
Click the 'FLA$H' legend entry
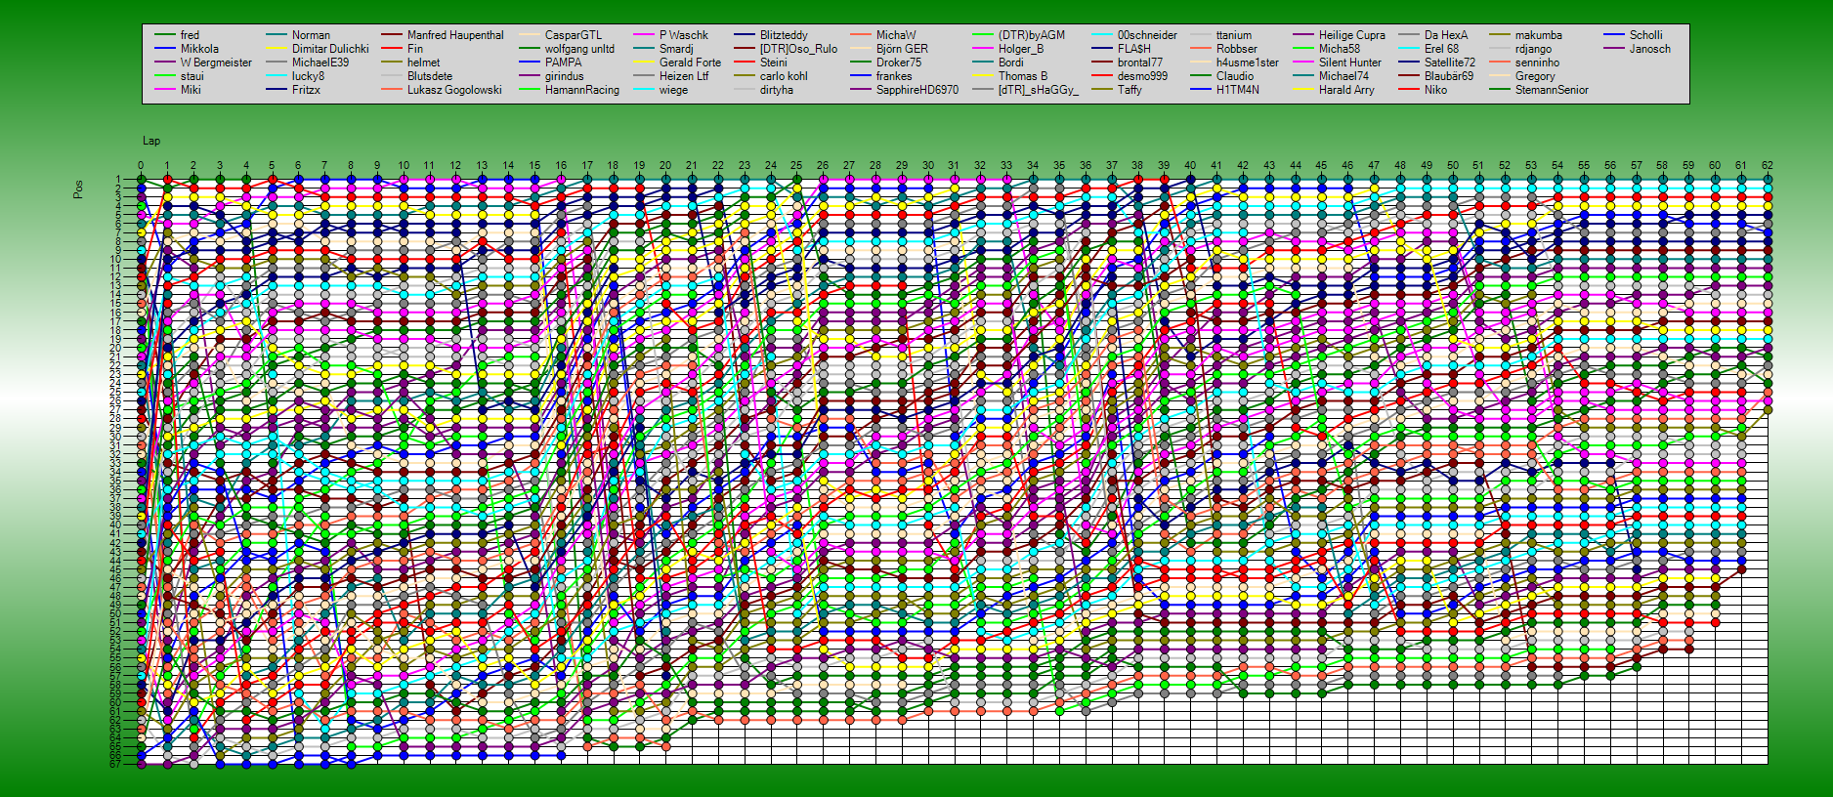tap(1134, 49)
